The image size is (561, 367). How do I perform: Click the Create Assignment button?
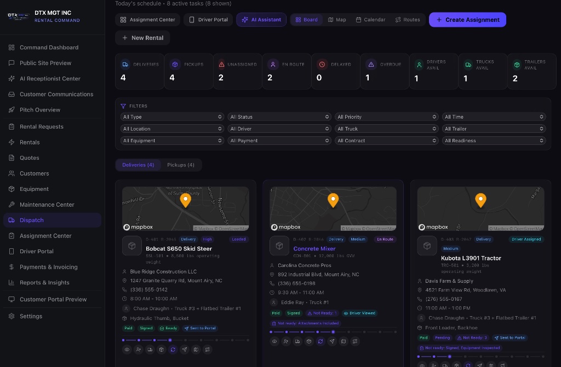tap(468, 20)
